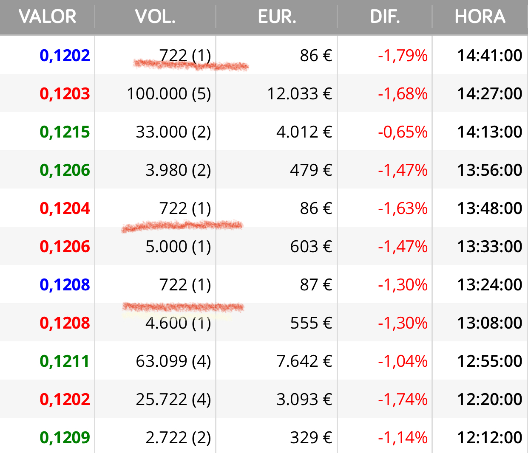
Task: Click the DIF. column header
Action: (x=385, y=17)
